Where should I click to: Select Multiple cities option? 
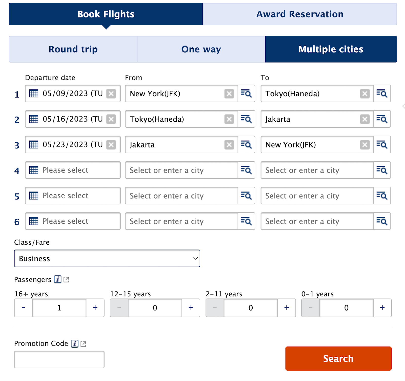click(x=331, y=49)
